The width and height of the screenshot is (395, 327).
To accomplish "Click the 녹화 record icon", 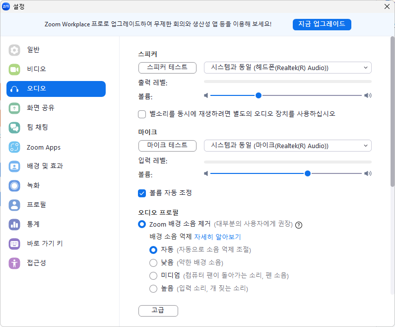I will coord(14,186).
